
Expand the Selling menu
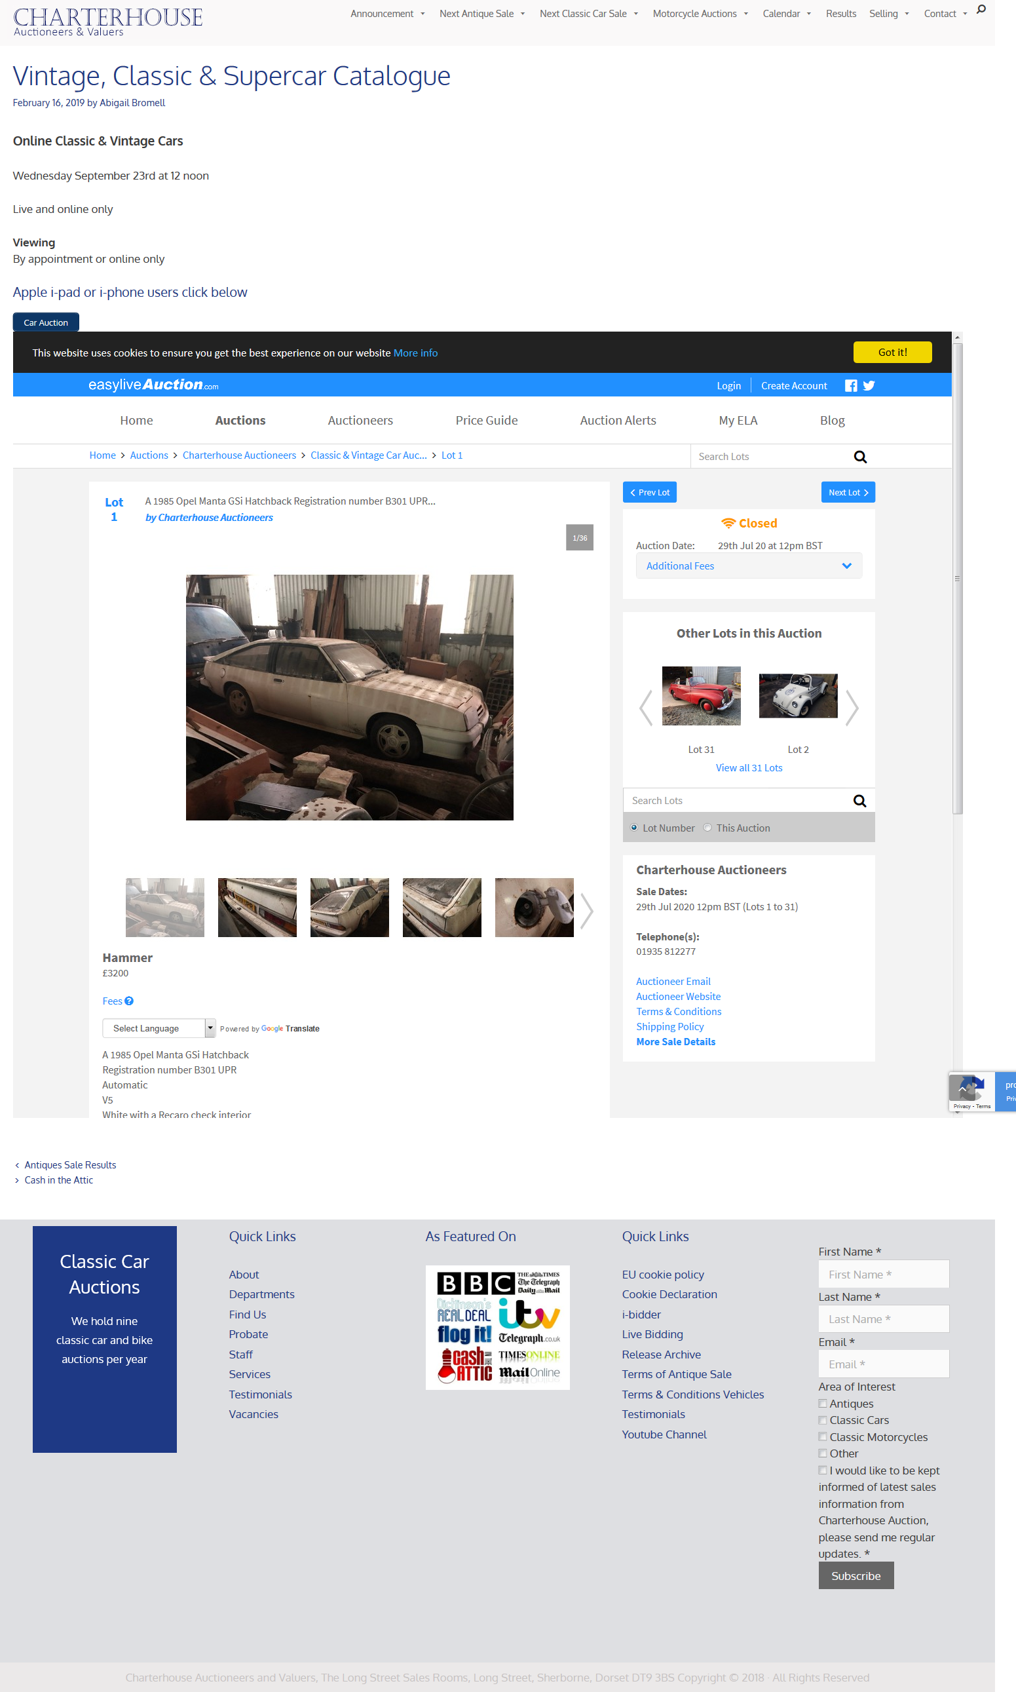pyautogui.click(x=889, y=14)
